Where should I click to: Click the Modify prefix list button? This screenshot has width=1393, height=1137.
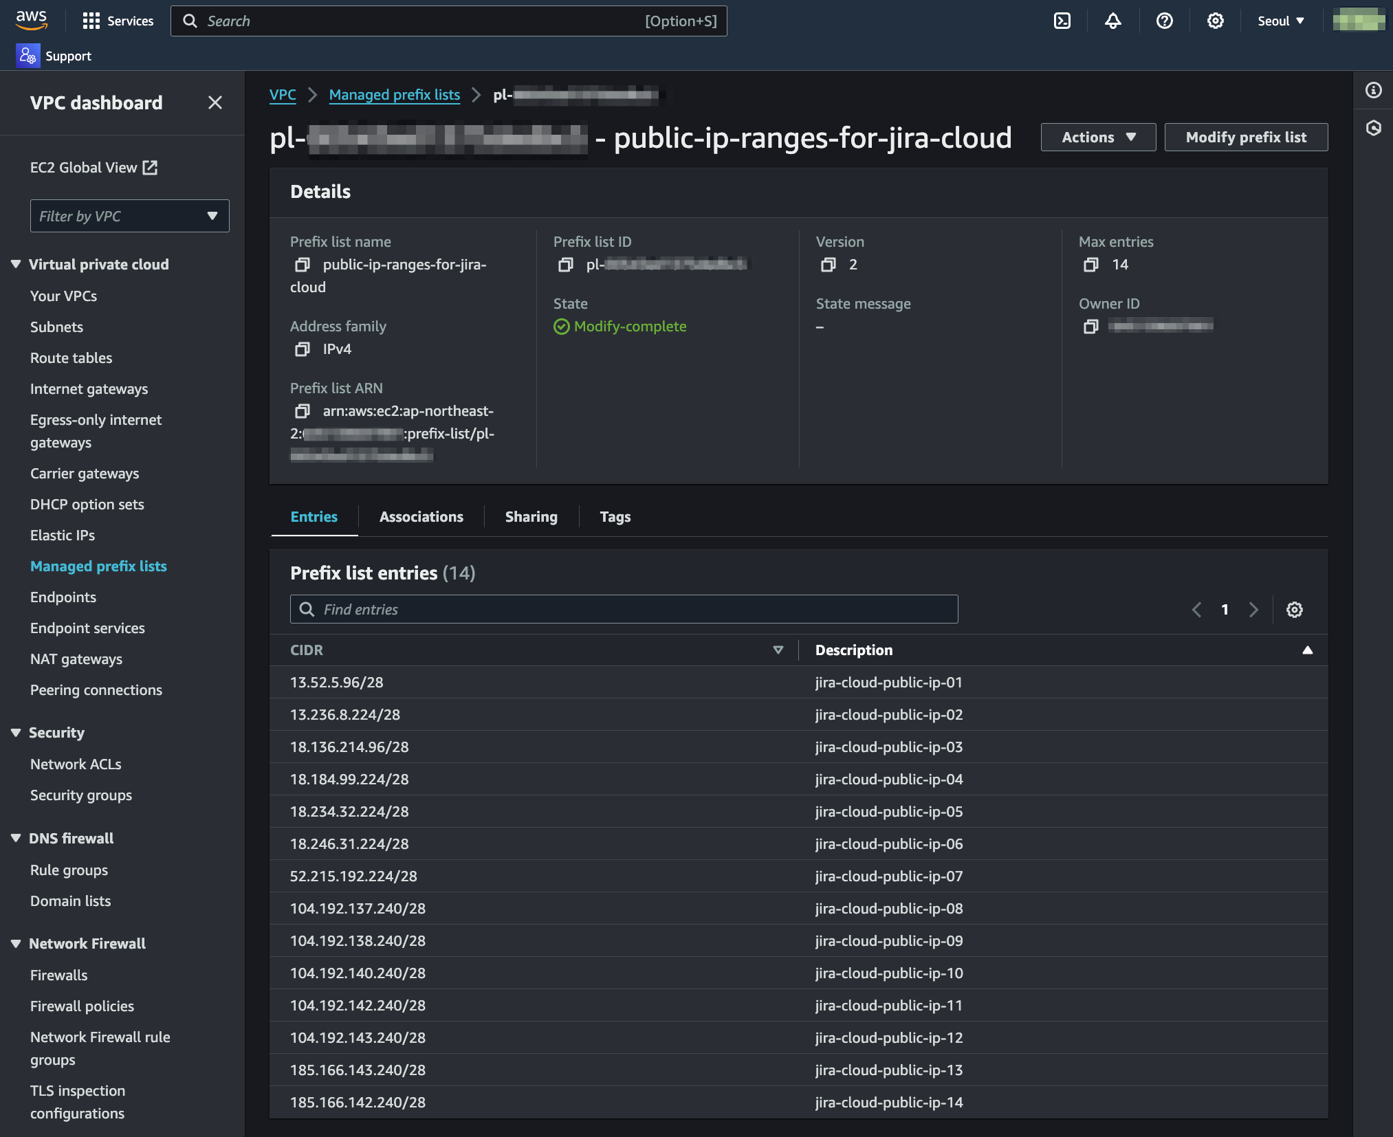point(1245,137)
